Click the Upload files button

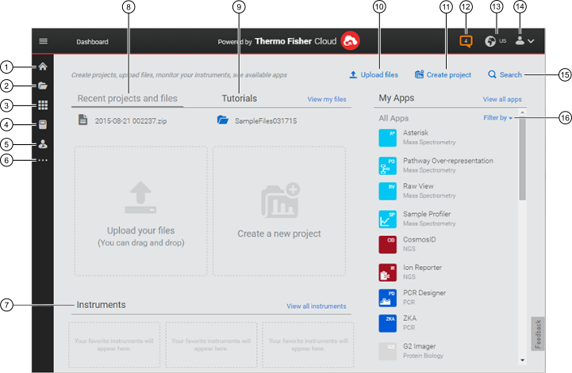[x=374, y=75]
